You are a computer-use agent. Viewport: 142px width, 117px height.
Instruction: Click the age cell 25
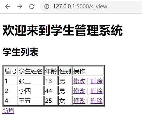click(x=51, y=101)
